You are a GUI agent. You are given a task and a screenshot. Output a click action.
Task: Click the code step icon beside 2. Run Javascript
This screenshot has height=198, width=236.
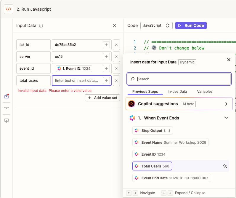(9, 9)
